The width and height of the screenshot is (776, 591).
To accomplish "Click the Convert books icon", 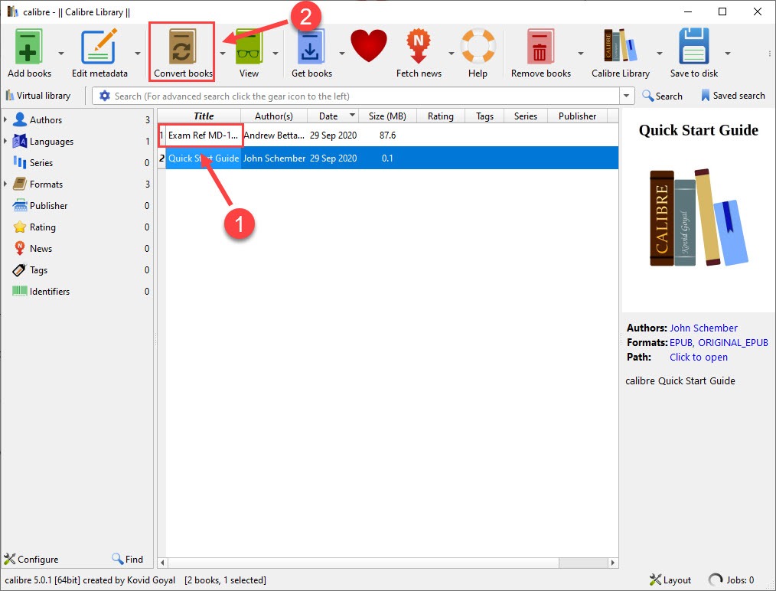I will pos(182,47).
